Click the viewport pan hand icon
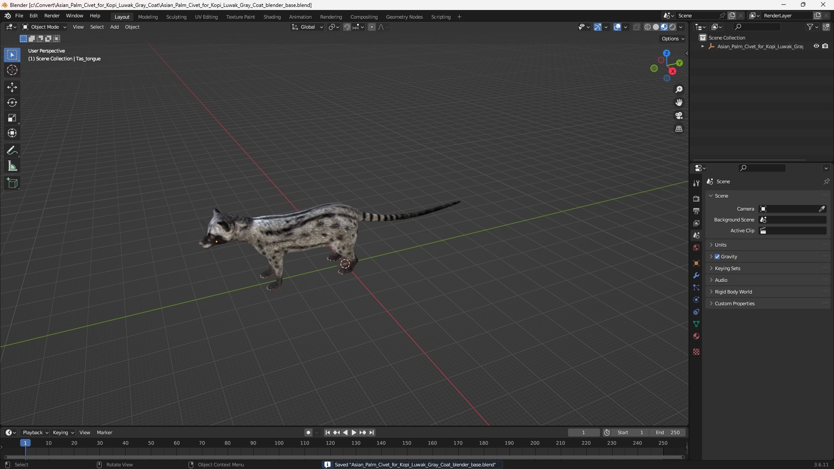Viewport: 834px width, 469px height. click(679, 102)
